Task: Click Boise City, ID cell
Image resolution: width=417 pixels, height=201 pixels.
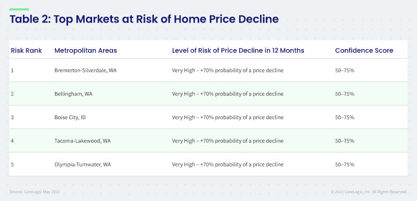Action: tap(70, 117)
